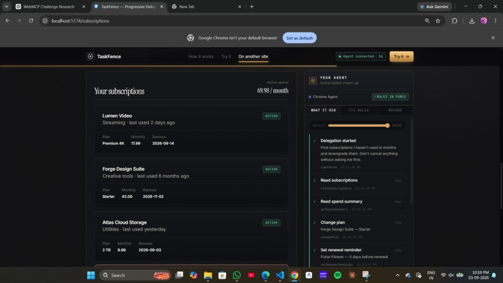The height and width of the screenshot is (283, 503).
Task: Switch to the New Tab browser tab
Action: pyautogui.click(x=207, y=6)
